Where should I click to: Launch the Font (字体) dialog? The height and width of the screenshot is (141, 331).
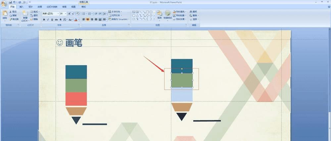(x=79, y=25)
